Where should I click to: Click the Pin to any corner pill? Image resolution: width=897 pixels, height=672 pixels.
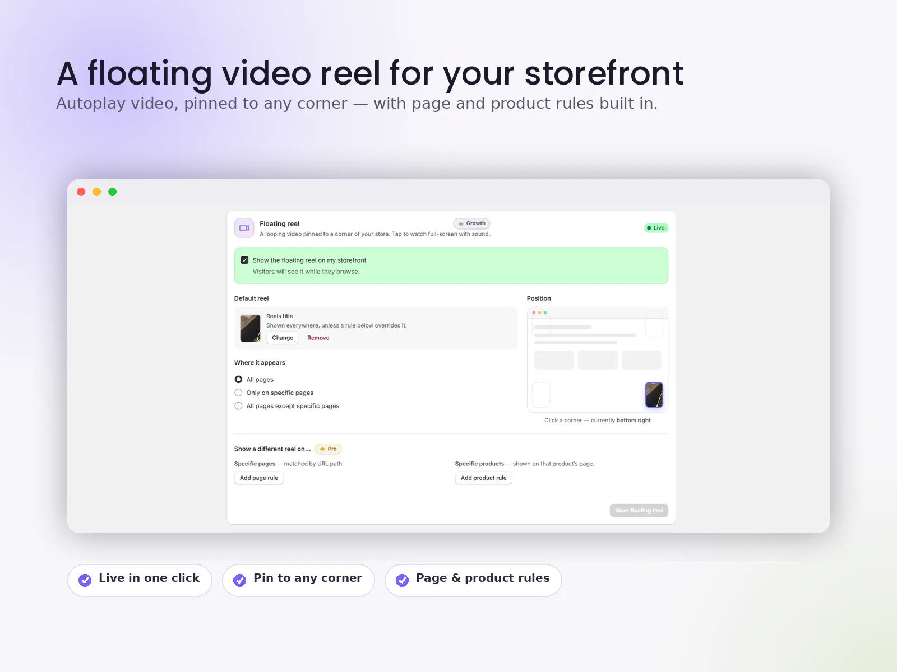coord(298,580)
